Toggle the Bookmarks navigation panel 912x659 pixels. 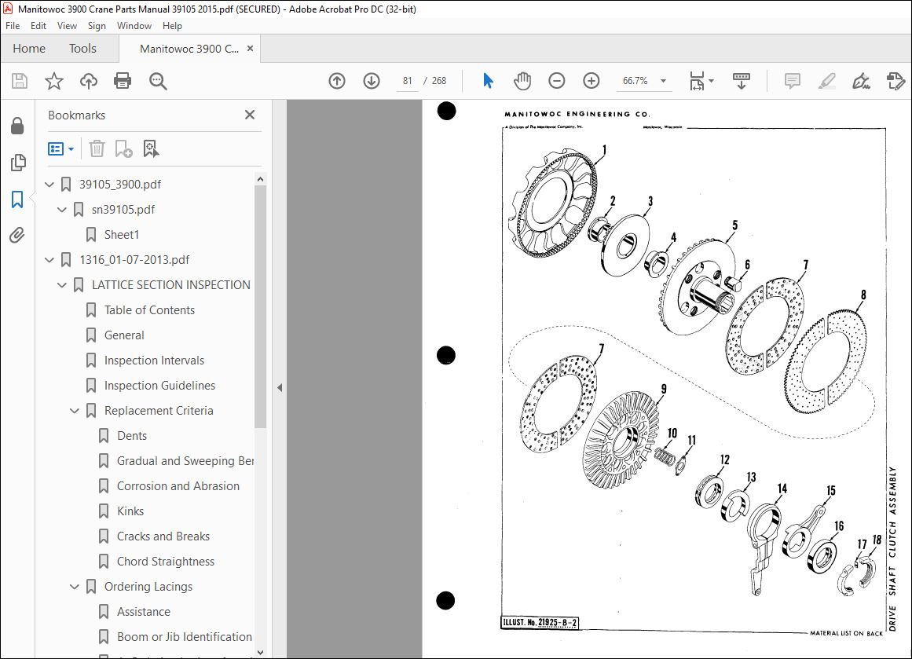pos(17,200)
